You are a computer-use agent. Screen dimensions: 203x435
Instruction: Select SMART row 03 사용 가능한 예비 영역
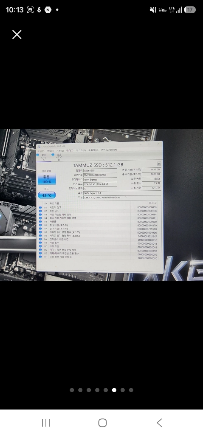pos(98,215)
